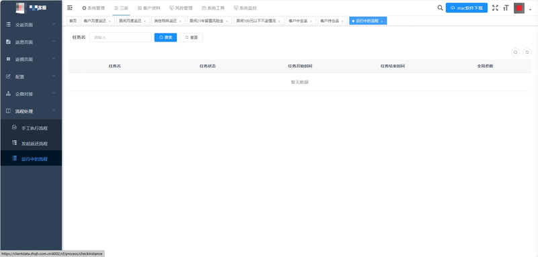Toggle fullscreen mode icon
Screen dimensions: 538x257
coord(495,8)
